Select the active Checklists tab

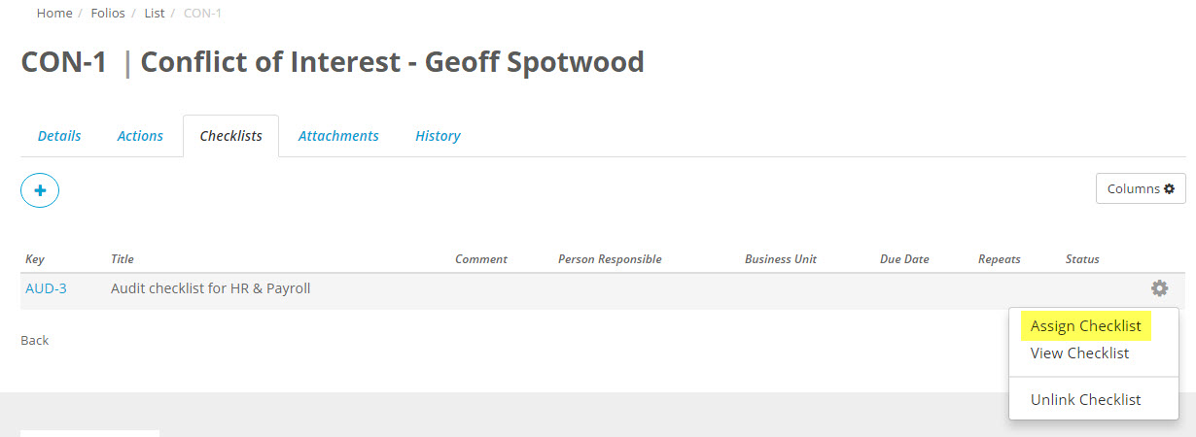click(x=230, y=136)
